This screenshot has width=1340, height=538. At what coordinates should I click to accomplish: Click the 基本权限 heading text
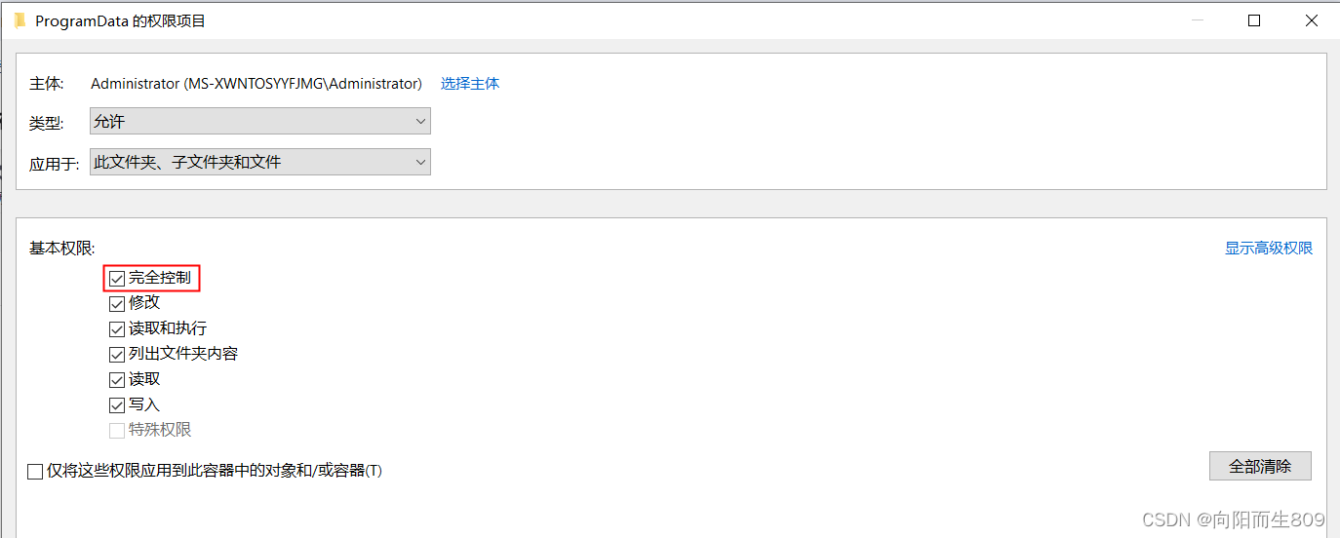tap(62, 249)
